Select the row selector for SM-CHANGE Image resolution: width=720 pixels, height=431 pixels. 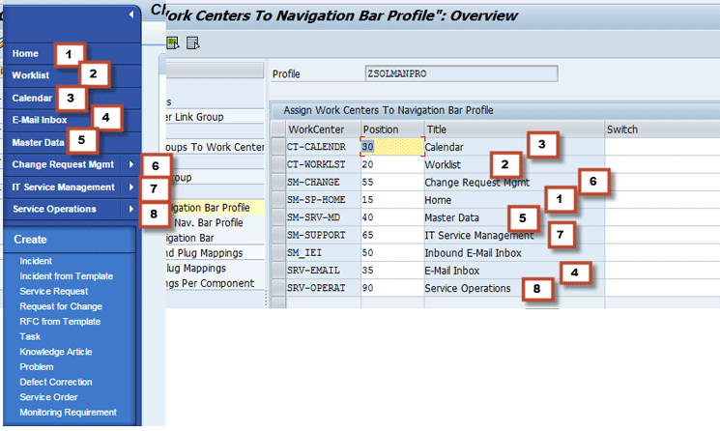click(x=278, y=183)
